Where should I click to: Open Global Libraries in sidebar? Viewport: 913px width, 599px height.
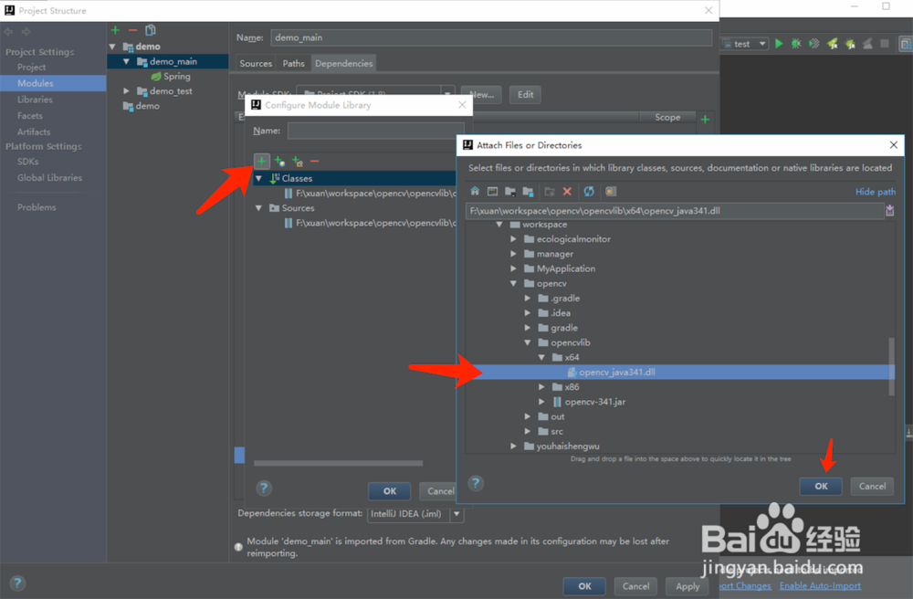pos(49,177)
